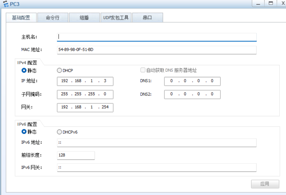Close the PC3 window

tap(283, 4)
